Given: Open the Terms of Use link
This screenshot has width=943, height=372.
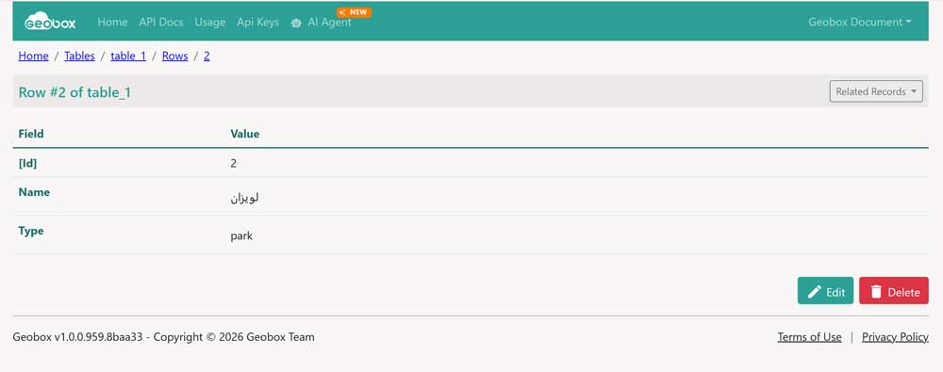Looking at the screenshot, I should click(x=809, y=337).
